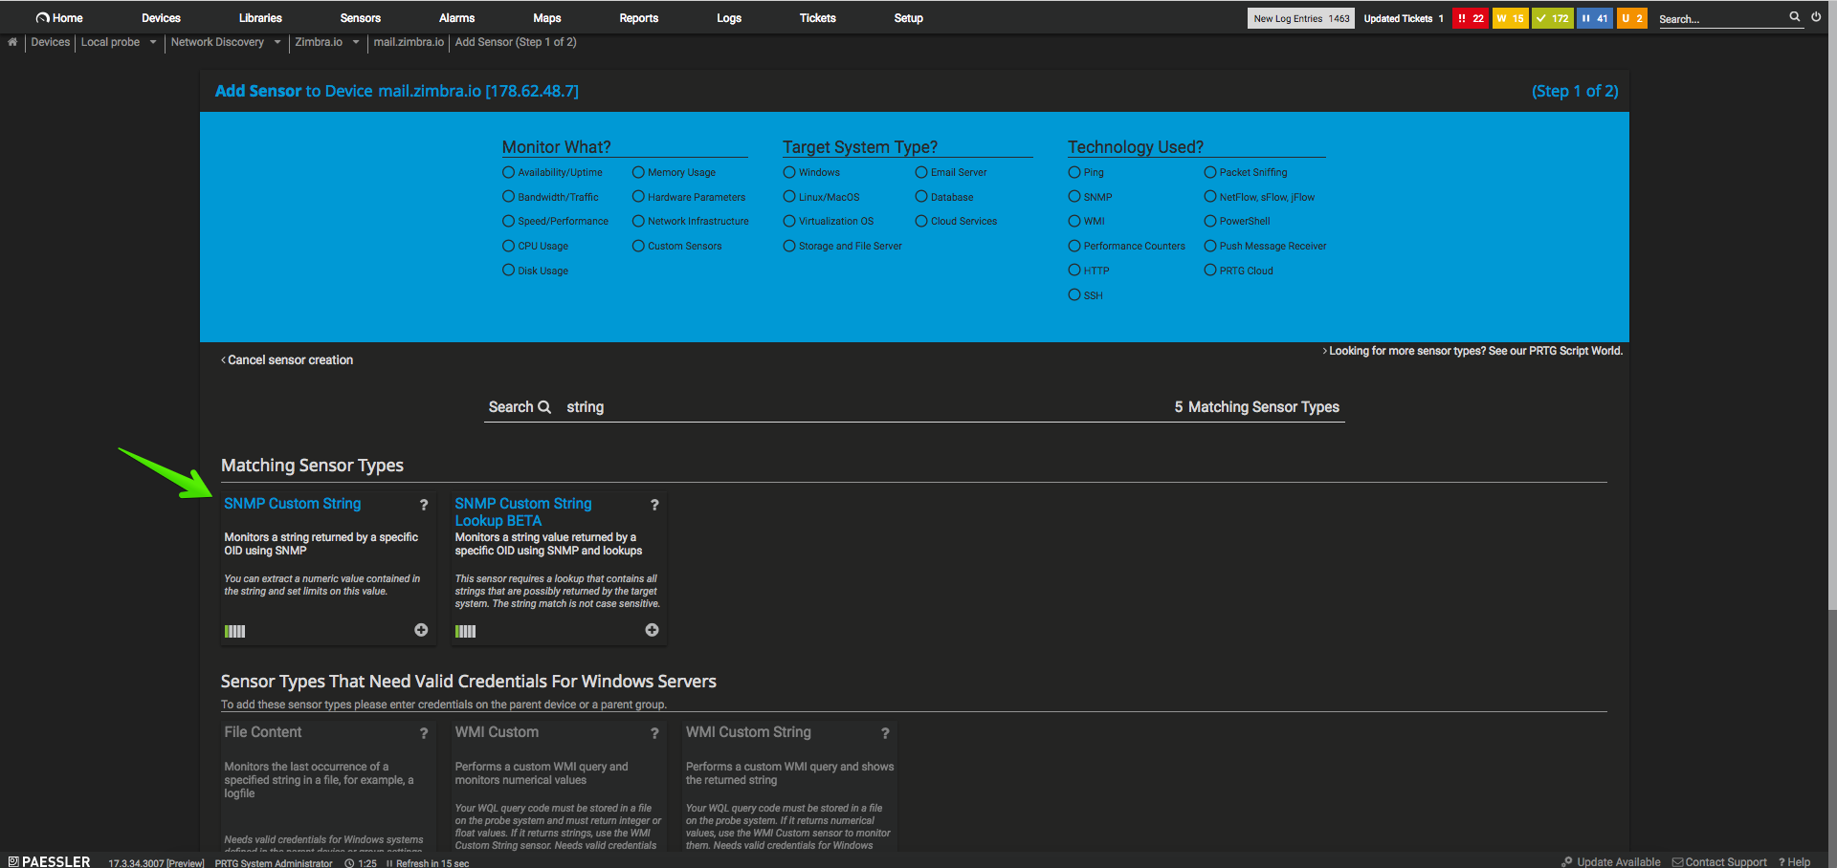Cancel sensor creation
This screenshot has height=868, width=1837.
click(x=287, y=360)
